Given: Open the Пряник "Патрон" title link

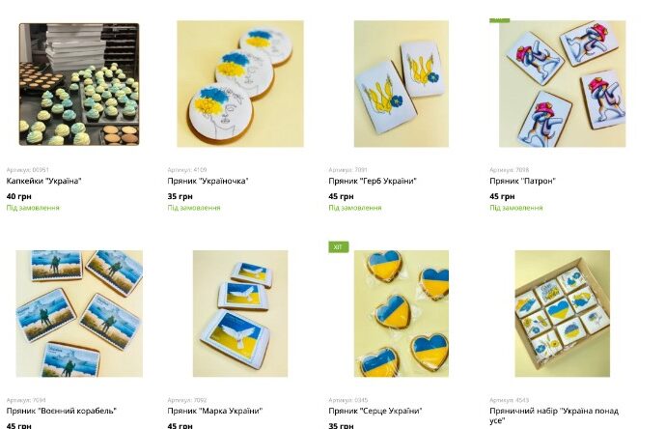Looking at the screenshot, I should click(x=522, y=181).
